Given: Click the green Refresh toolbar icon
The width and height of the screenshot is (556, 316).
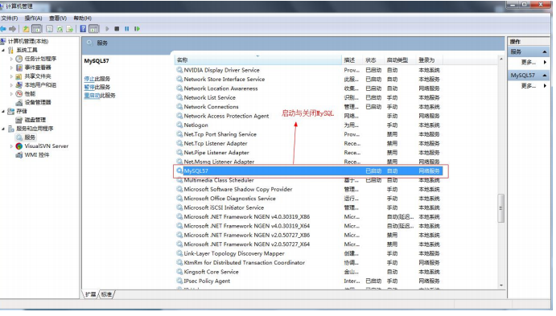Looking at the screenshot, I should pos(60,29).
